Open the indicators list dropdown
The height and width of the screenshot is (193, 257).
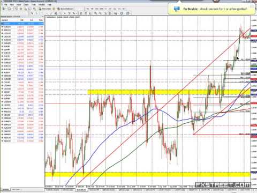point(116,13)
